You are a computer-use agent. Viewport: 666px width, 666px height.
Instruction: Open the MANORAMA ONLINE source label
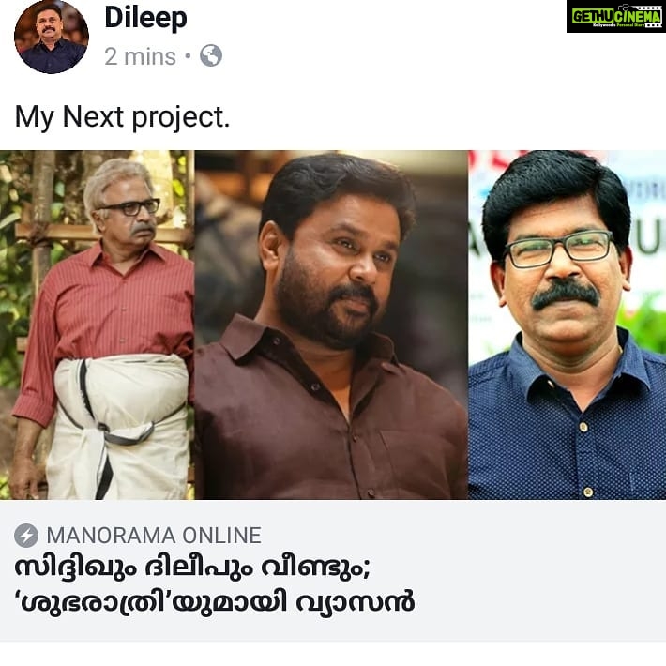[154, 536]
